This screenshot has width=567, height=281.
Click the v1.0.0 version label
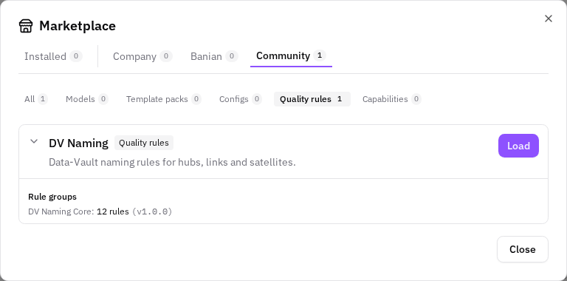(152, 211)
